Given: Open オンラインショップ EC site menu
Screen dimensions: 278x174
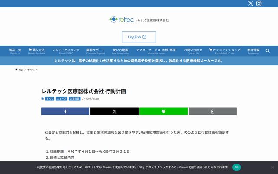Looking at the screenshot, I should pyautogui.click(x=225, y=51).
